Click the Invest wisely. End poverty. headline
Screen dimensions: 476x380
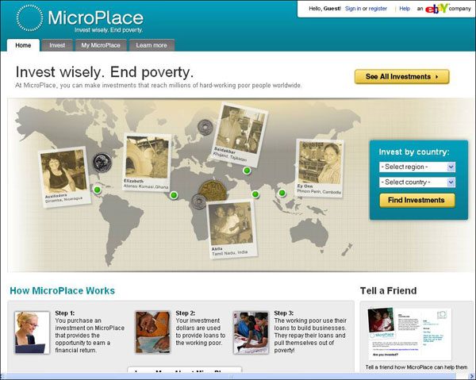[105, 72]
